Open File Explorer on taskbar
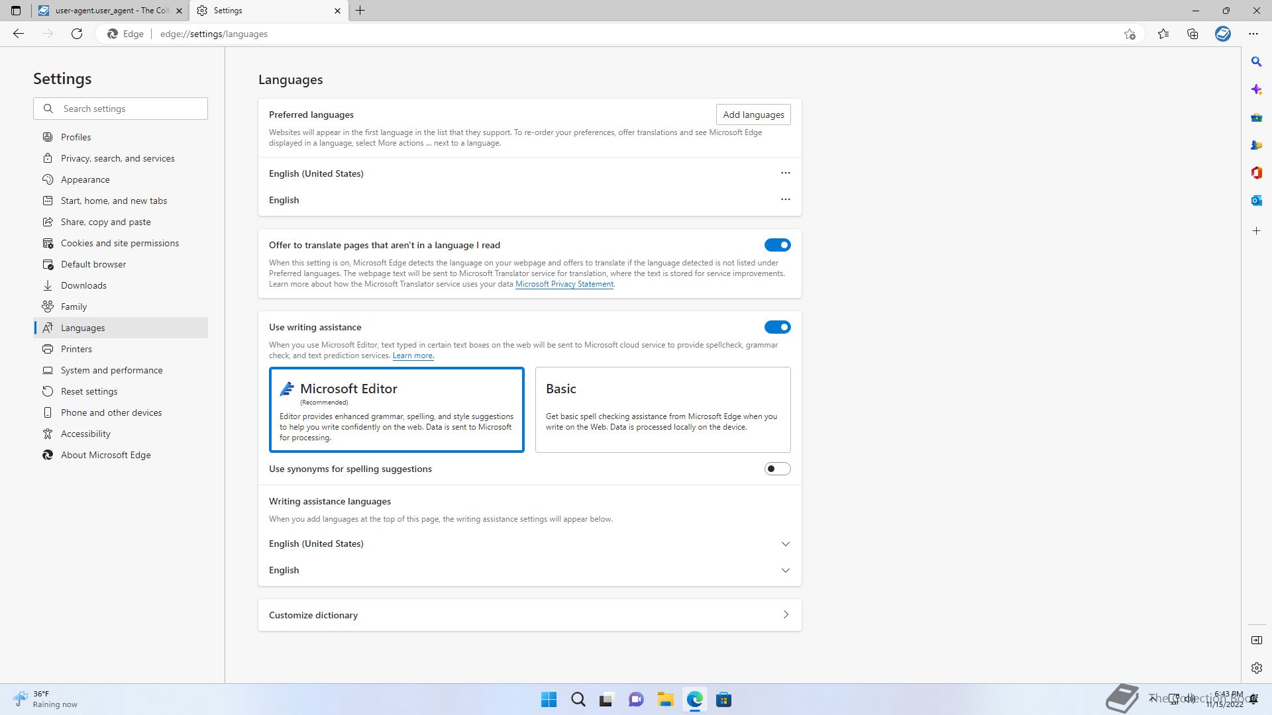 (665, 700)
